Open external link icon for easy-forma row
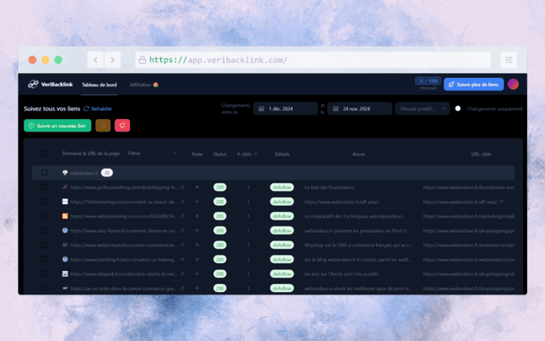 (x=182, y=230)
